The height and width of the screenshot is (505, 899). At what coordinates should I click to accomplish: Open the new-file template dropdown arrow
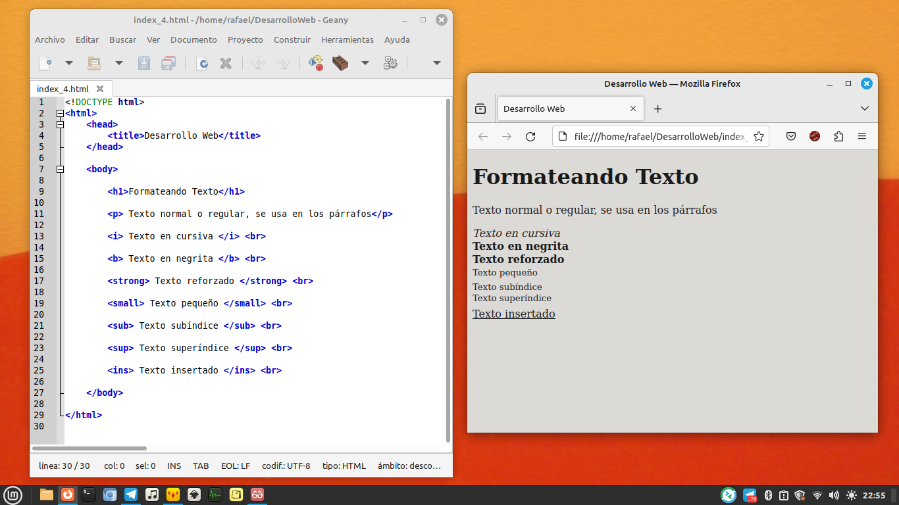tap(68, 63)
